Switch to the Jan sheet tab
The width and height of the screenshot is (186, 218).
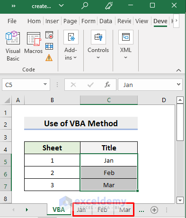tap(81, 209)
